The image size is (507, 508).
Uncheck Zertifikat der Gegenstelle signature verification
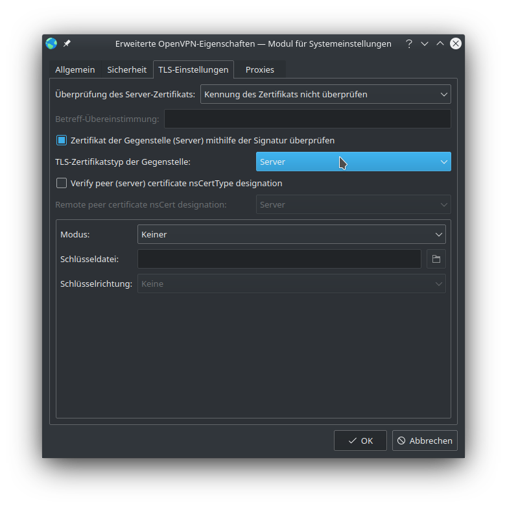(62, 140)
